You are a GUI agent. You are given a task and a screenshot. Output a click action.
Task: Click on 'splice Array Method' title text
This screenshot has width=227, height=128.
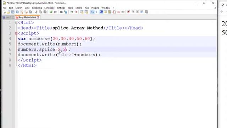[x=78, y=28]
